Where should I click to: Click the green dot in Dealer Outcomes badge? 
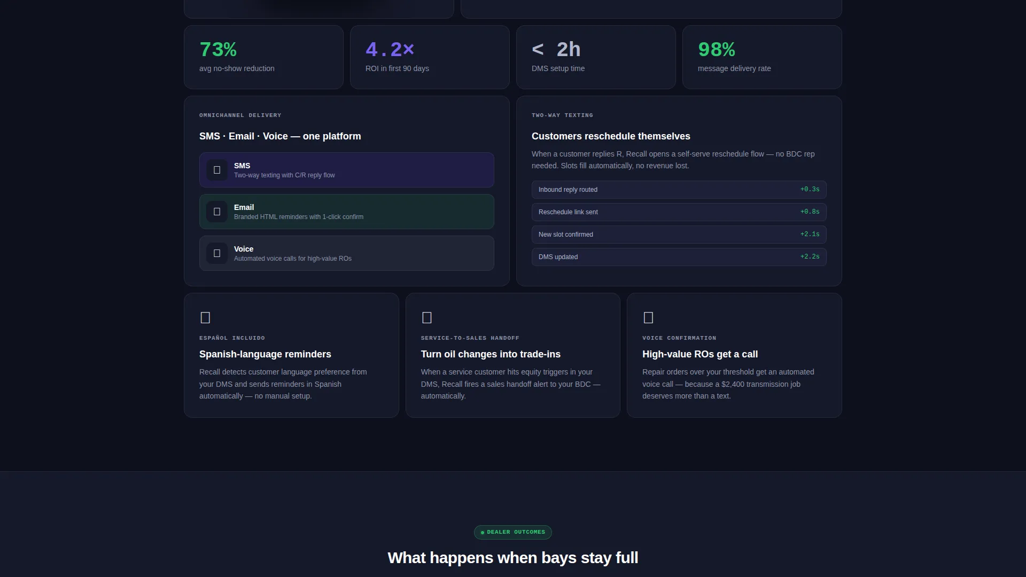point(483,532)
